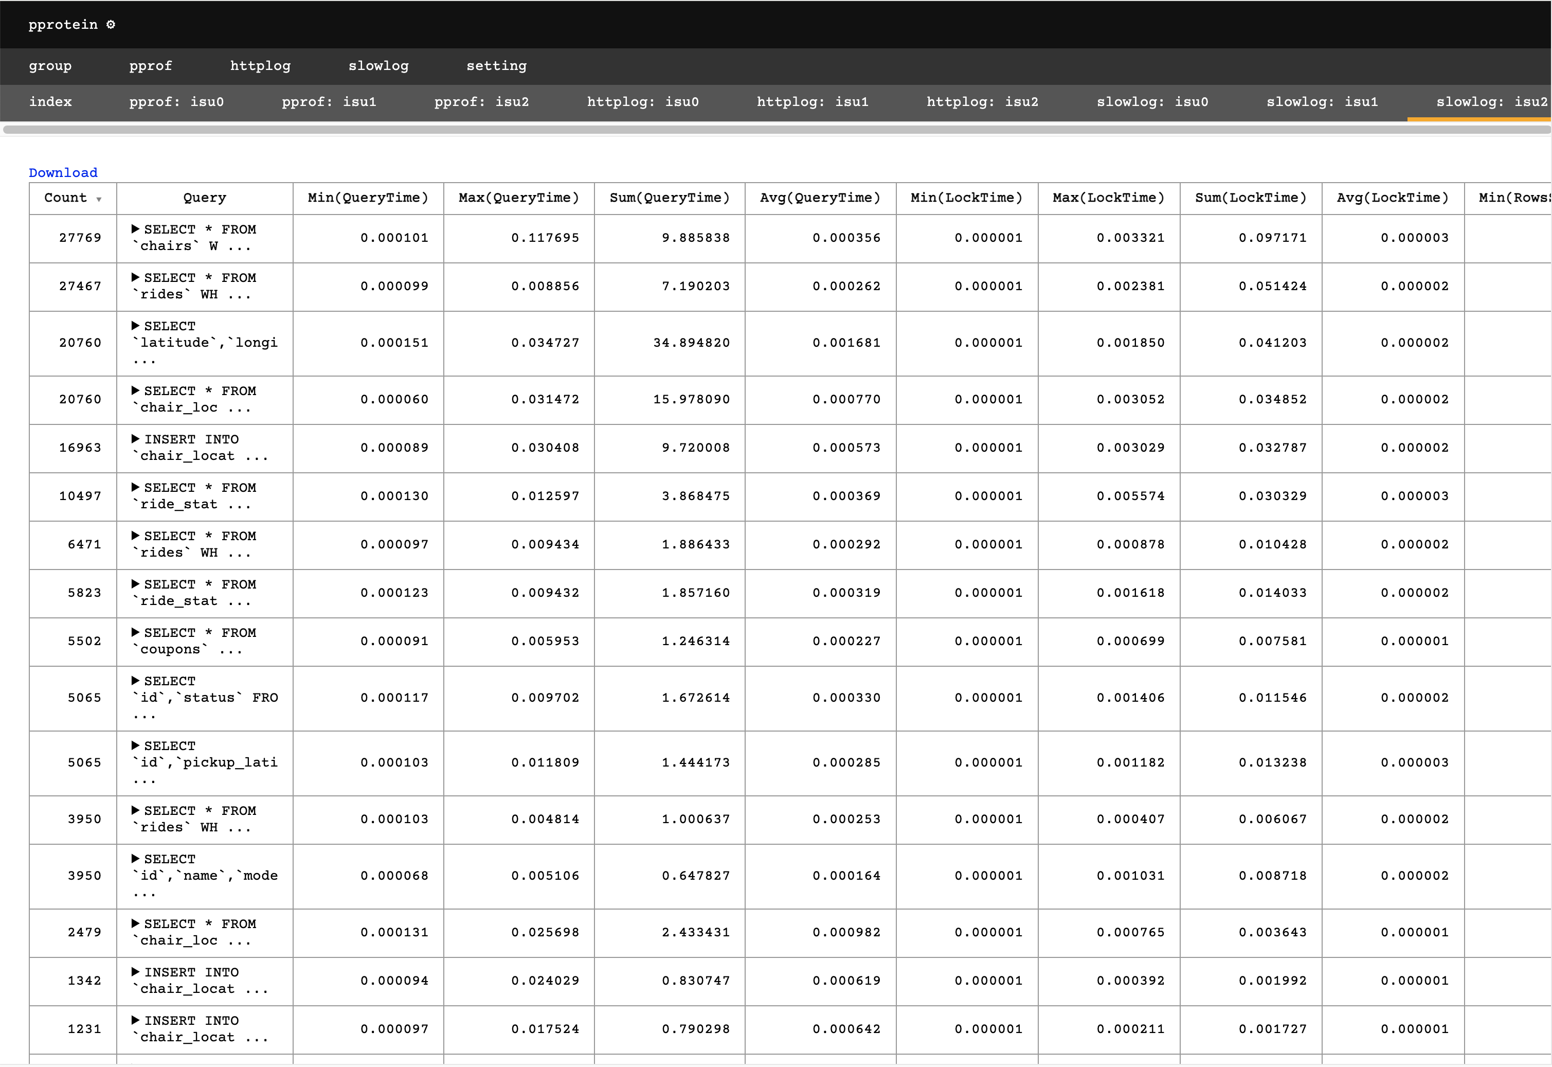The image size is (1552, 1067).
Task: Sort by Avg(QueryTime) column header
Action: [x=820, y=198]
